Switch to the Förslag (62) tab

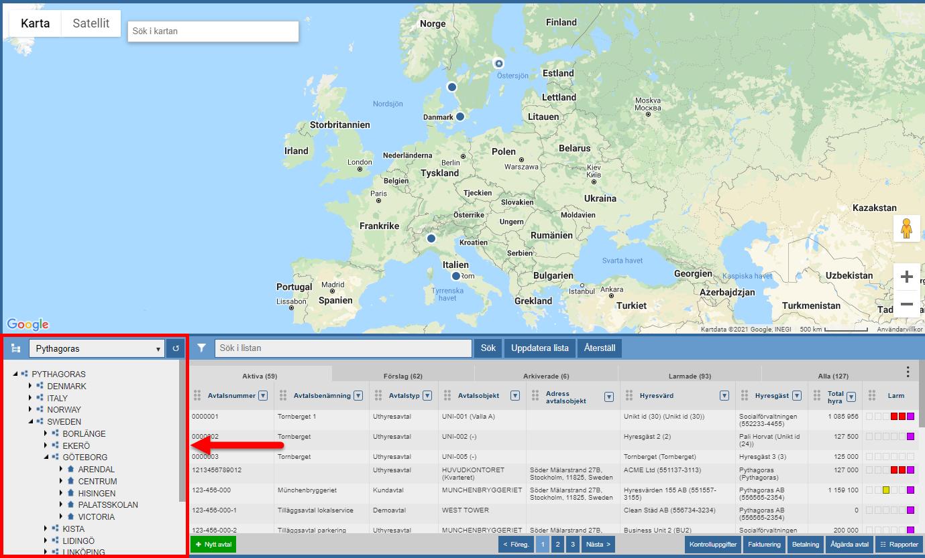(x=402, y=376)
